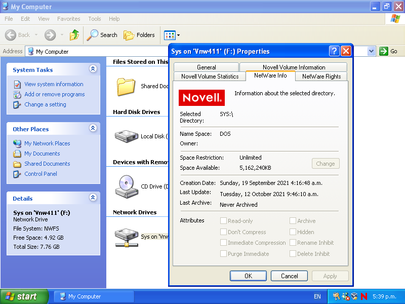The height and width of the screenshot is (304, 405).
Task: Click View system information icon
Action: pos(17,84)
